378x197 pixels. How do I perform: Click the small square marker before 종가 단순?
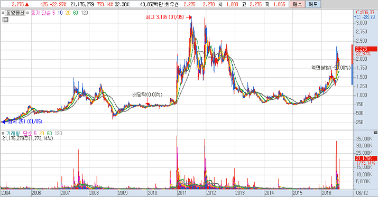[x=27, y=13]
